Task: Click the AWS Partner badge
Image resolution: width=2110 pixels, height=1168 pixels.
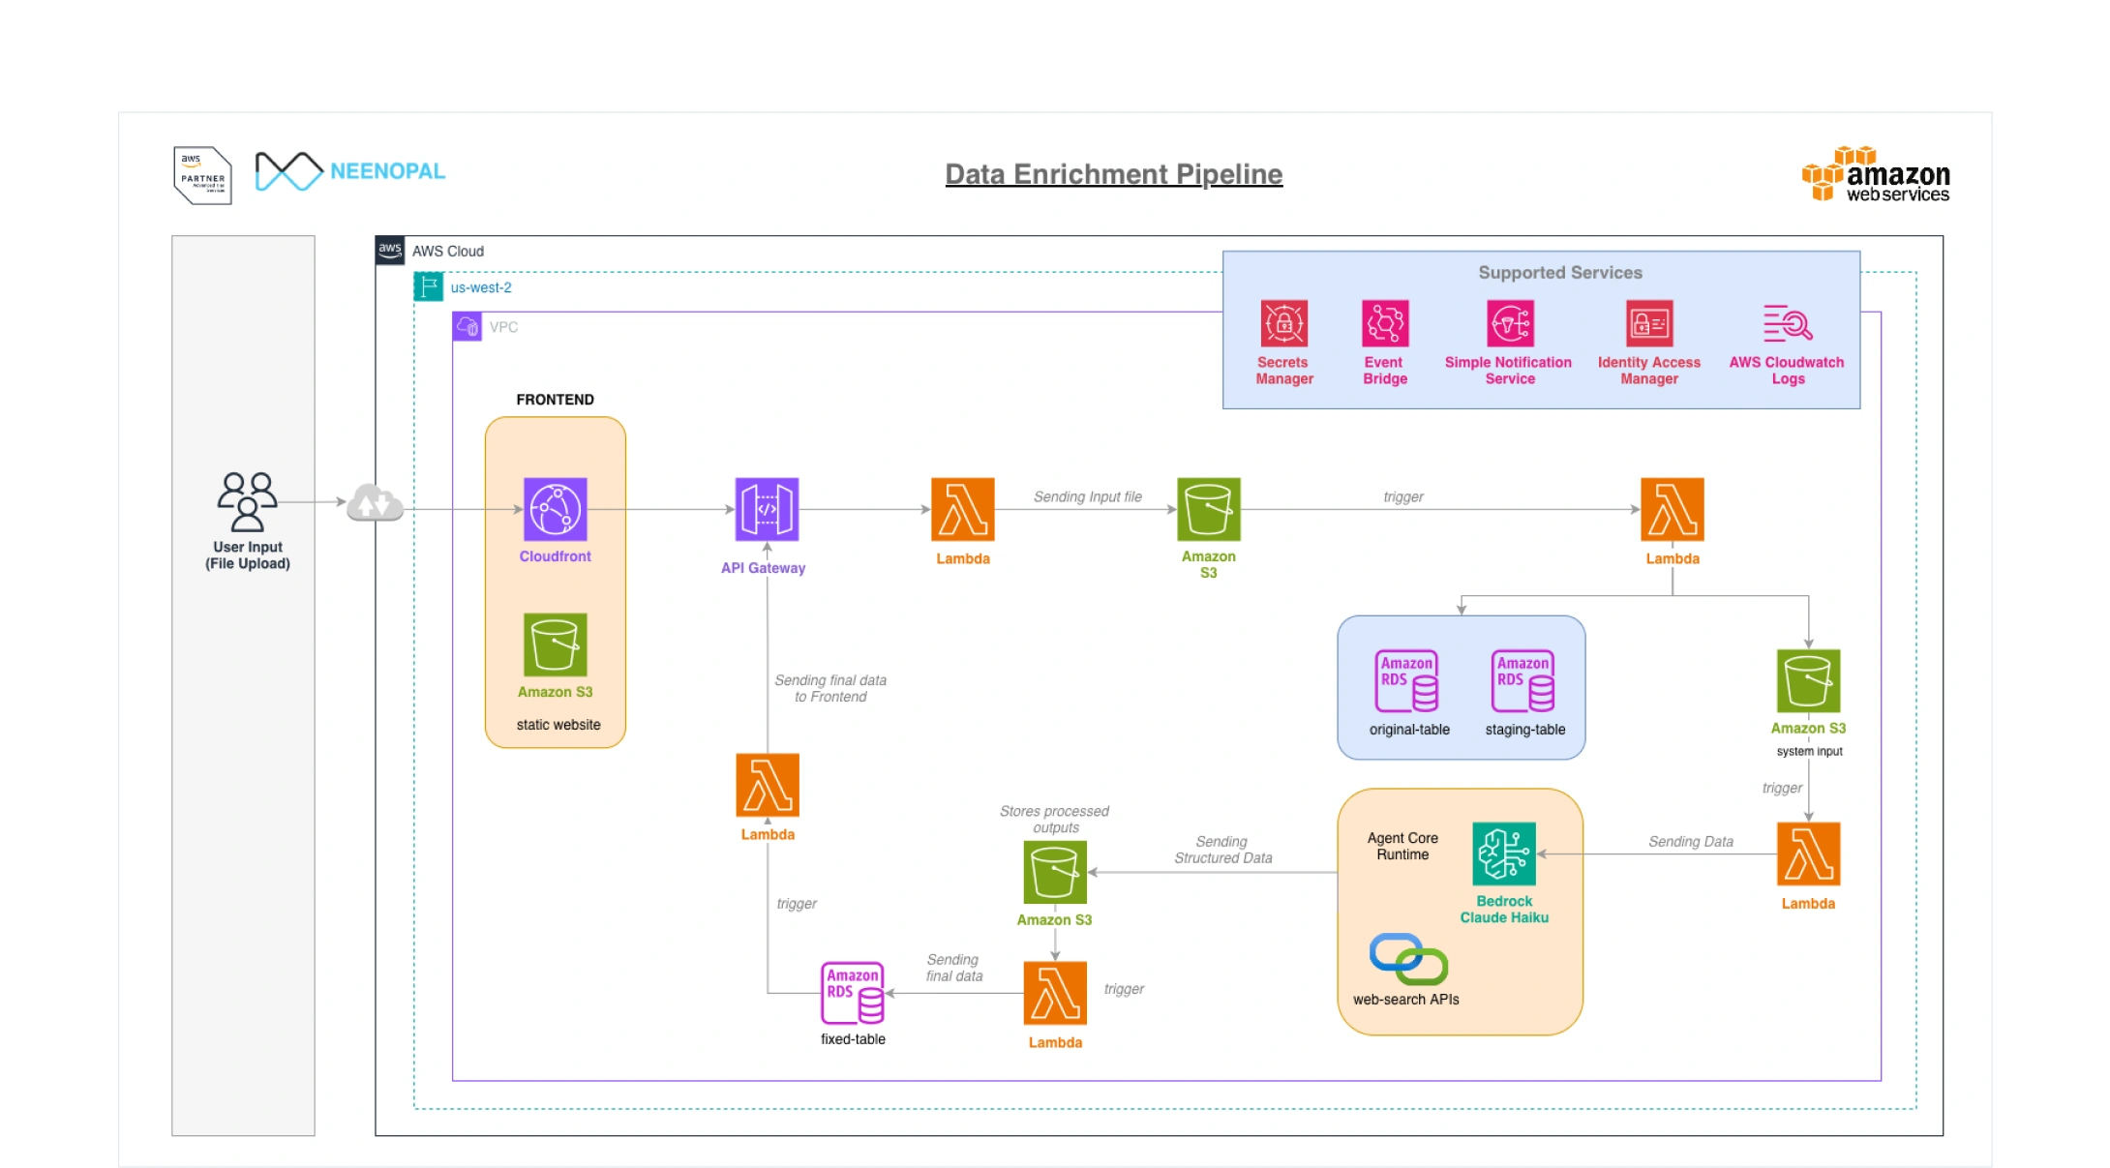Action: click(202, 175)
